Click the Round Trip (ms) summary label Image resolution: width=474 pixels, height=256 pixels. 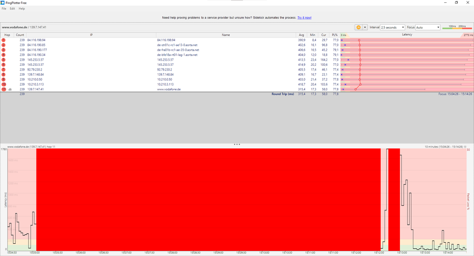point(283,94)
